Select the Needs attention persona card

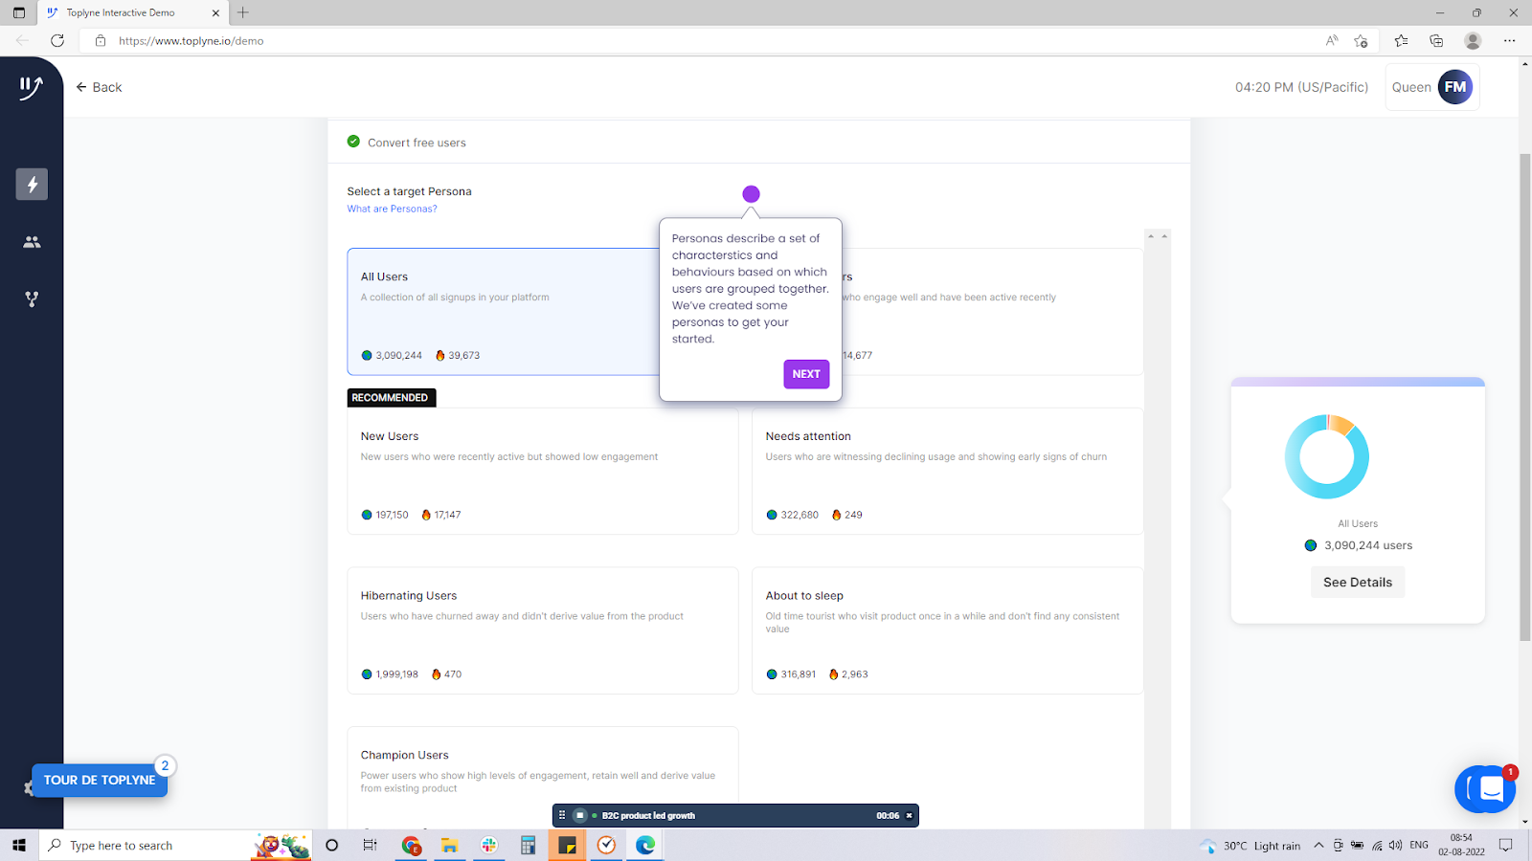point(947,472)
